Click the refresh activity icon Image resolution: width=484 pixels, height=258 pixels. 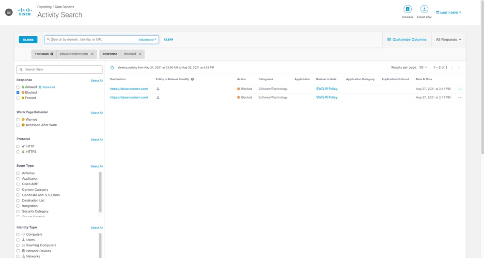(x=112, y=68)
